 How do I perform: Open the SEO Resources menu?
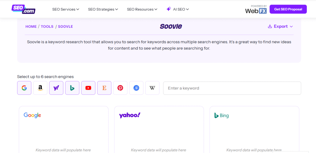142,9
